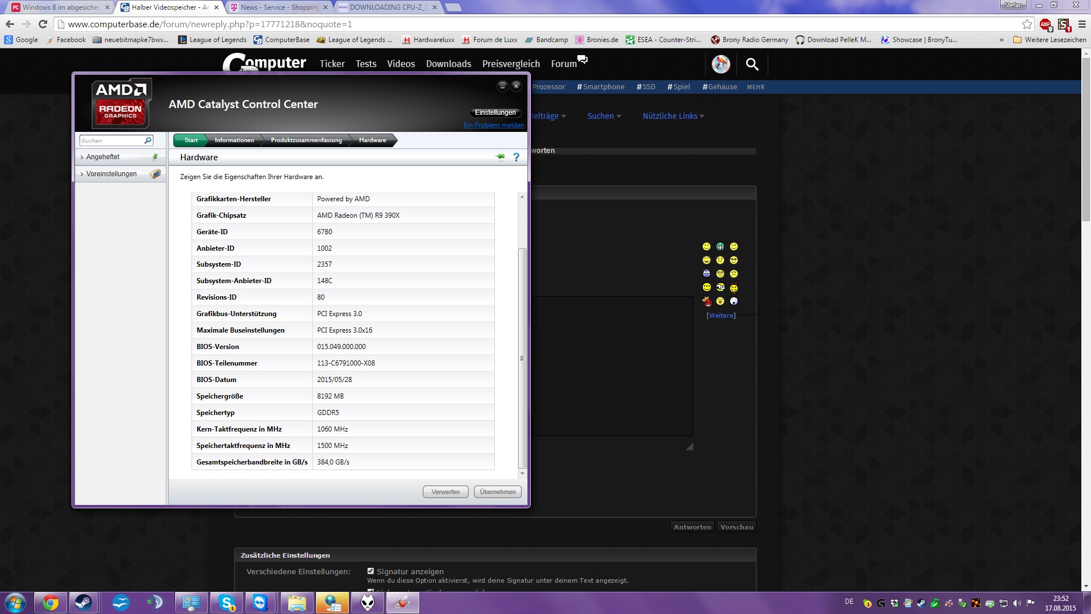Open help via the question mark icon
Screen dimensions: 1091x614
(516, 157)
